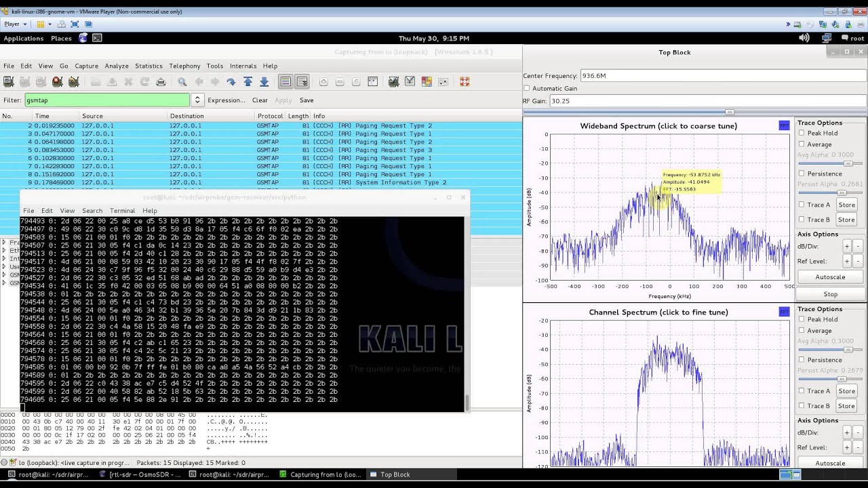This screenshot has width=868, height=488.
Task: Open the Terminal menu in terminal window
Action: 122,211
